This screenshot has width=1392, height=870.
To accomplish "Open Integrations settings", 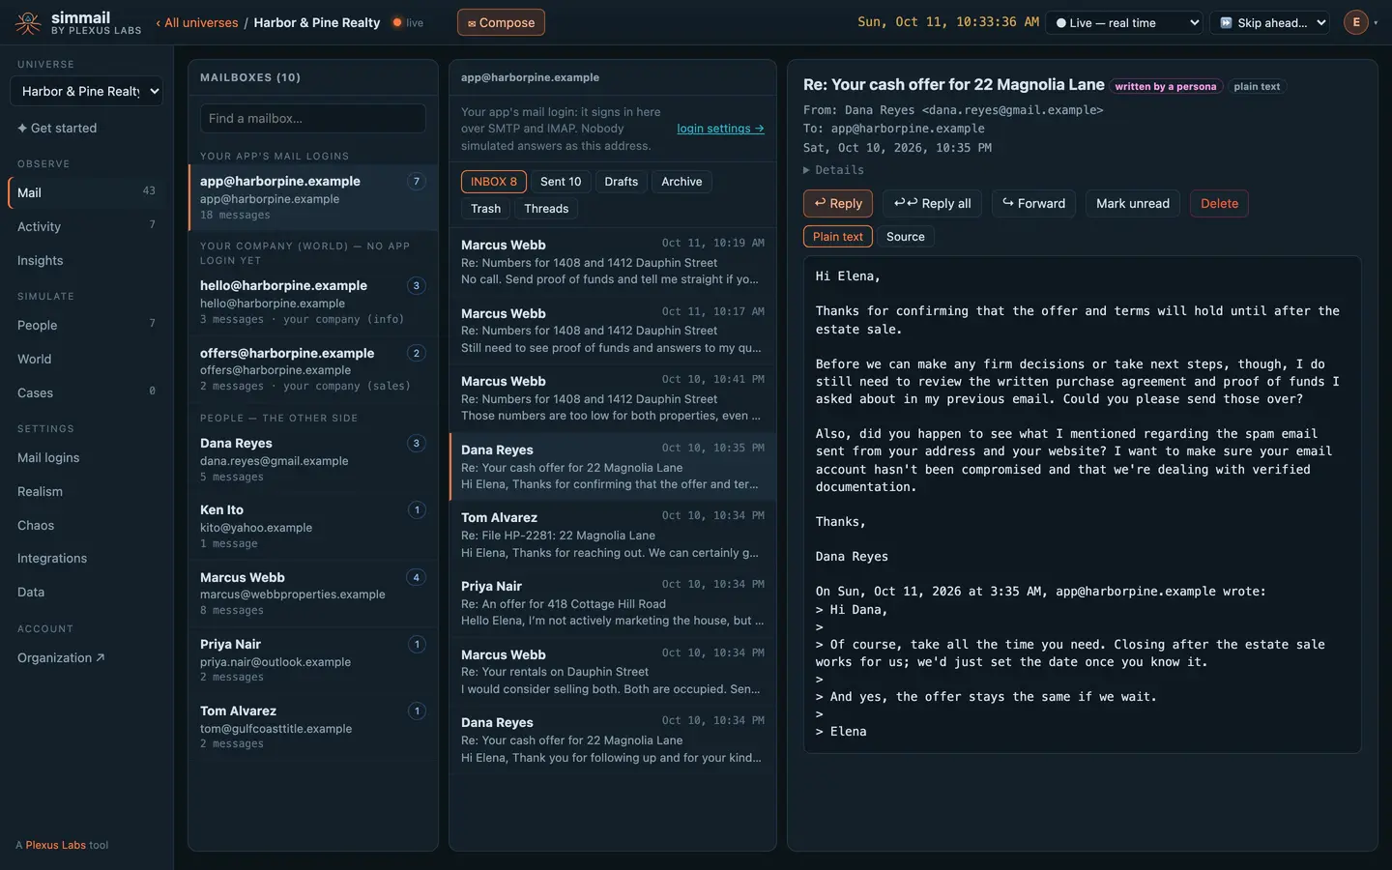I will click(x=86, y=558).
